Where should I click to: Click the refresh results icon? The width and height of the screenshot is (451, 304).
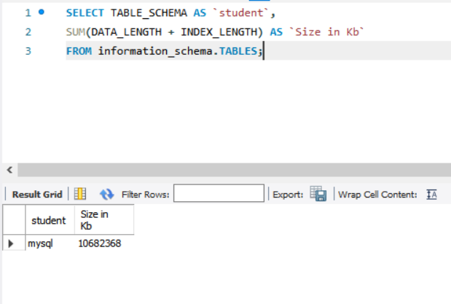click(x=106, y=195)
